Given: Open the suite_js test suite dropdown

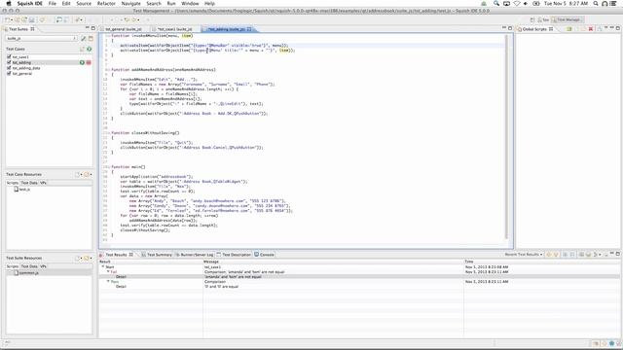Looking at the screenshot, I should point(41,39).
